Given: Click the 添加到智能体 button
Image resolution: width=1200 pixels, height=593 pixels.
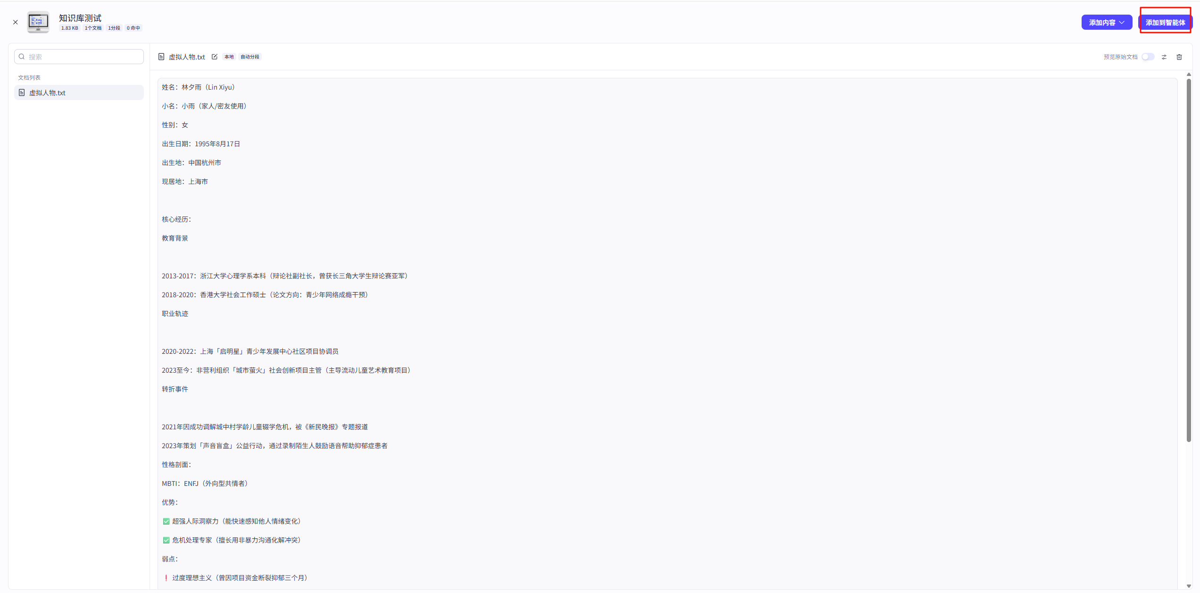Looking at the screenshot, I should [1165, 22].
